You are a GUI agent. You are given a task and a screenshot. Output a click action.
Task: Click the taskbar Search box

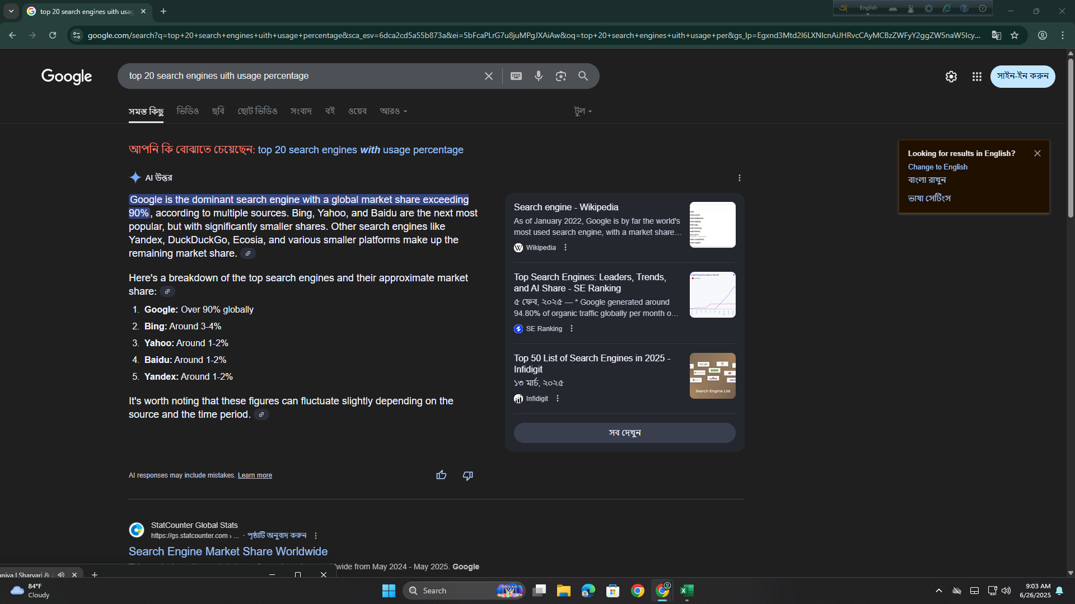point(464,591)
